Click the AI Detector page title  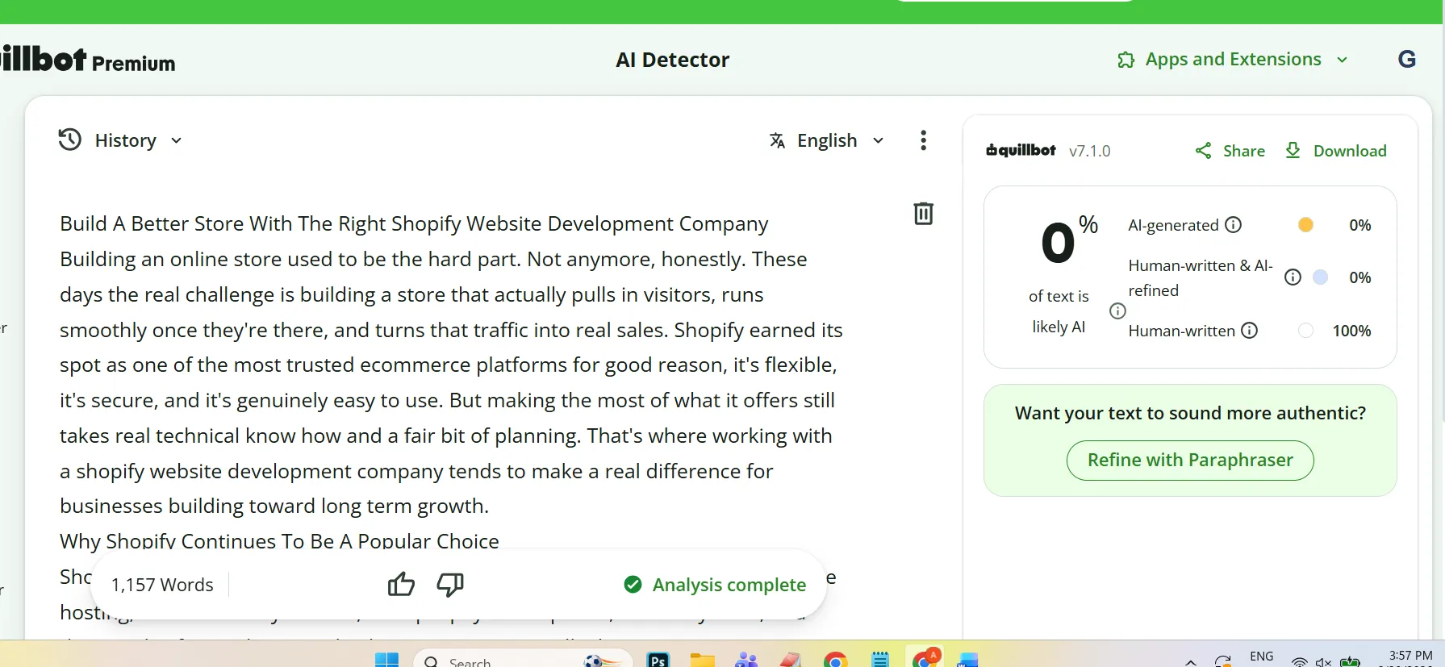pos(672,60)
